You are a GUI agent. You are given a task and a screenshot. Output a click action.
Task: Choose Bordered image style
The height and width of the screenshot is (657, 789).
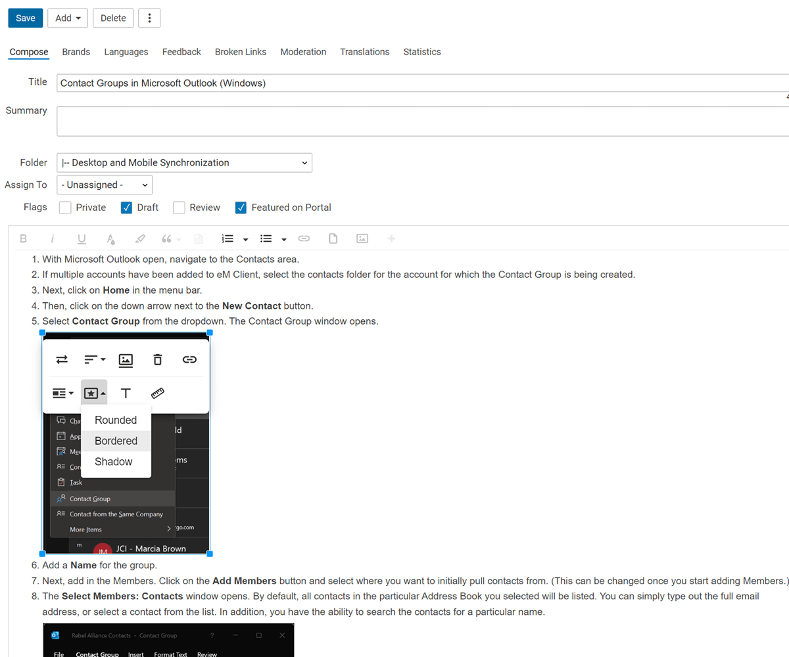tap(116, 441)
